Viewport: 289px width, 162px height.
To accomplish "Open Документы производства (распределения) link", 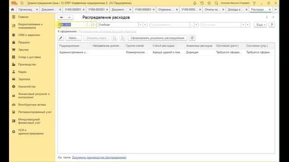I will tap(99, 157).
